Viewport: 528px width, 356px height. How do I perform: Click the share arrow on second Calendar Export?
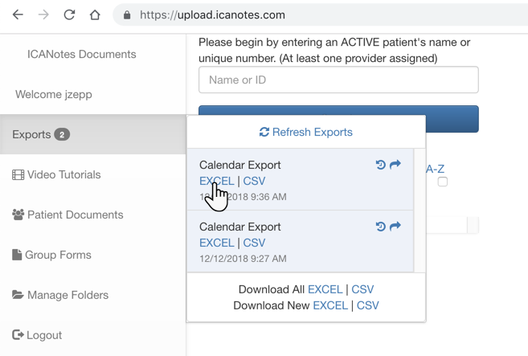tap(395, 227)
